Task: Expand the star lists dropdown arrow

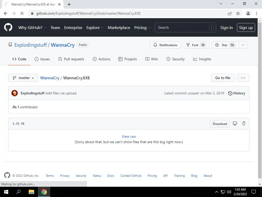Action: point(243,45)
